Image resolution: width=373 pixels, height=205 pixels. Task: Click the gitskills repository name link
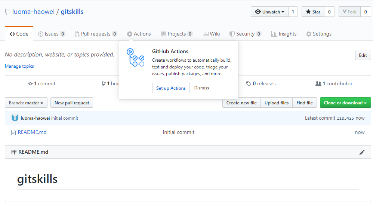[x=72, y=12]
